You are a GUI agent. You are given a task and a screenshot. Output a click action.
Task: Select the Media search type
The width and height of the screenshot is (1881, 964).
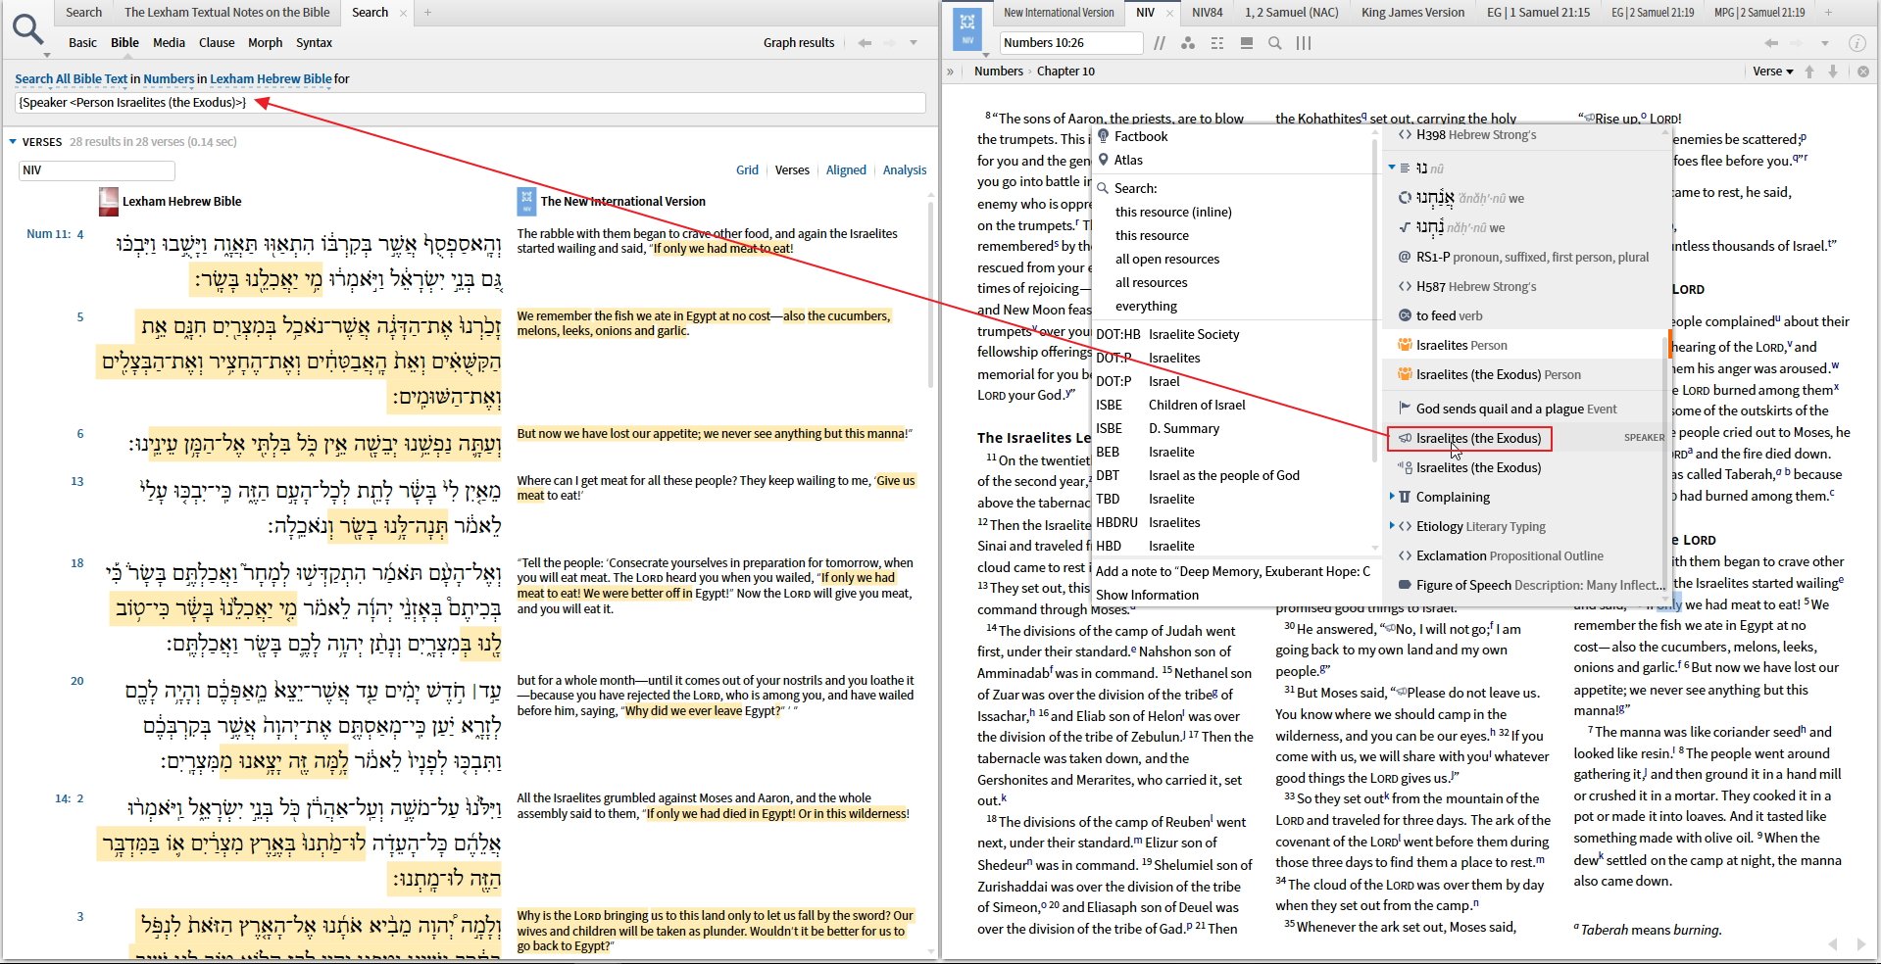[169, 43]
